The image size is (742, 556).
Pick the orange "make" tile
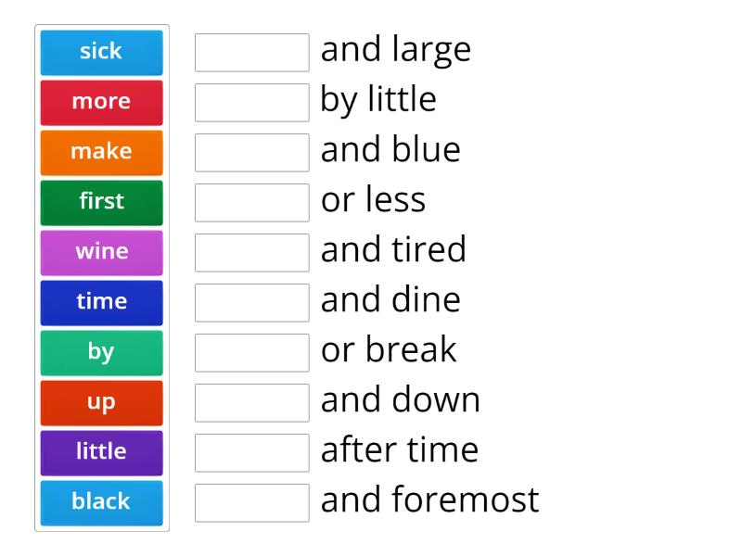pyautogui.click(x=101, y=152)
